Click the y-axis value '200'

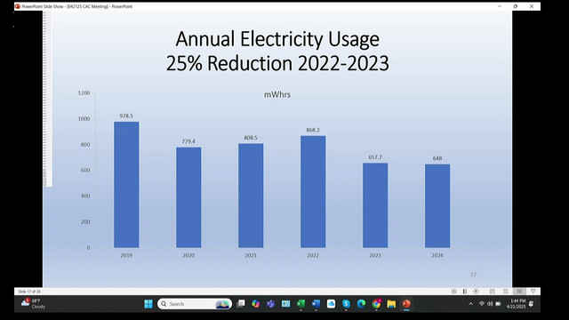click(x=85, y=222)
